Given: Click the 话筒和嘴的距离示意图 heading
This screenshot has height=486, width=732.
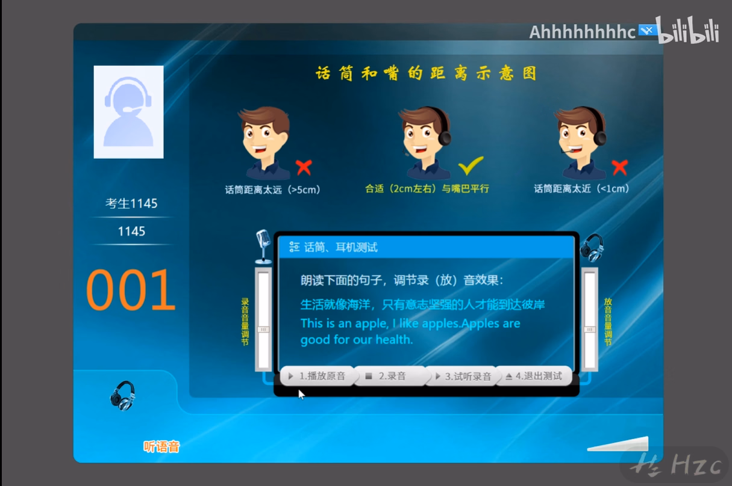Looking at the screenshot, I should click(426, 73).
